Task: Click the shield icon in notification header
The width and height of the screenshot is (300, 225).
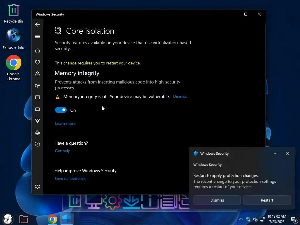Action: tap(195, 154)
